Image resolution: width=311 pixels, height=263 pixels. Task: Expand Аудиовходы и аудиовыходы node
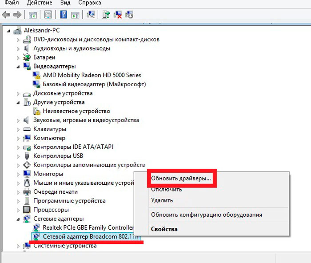tap(18, 49)
